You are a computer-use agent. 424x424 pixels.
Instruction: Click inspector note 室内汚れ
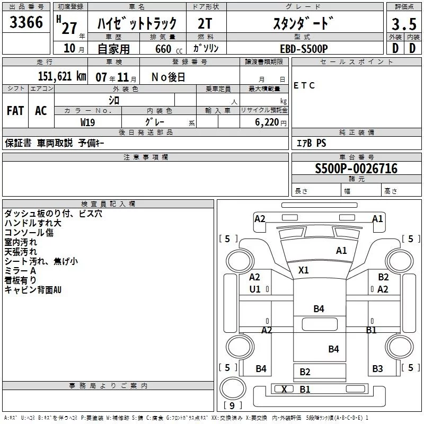pyautogui.click(x=21, y=242)
